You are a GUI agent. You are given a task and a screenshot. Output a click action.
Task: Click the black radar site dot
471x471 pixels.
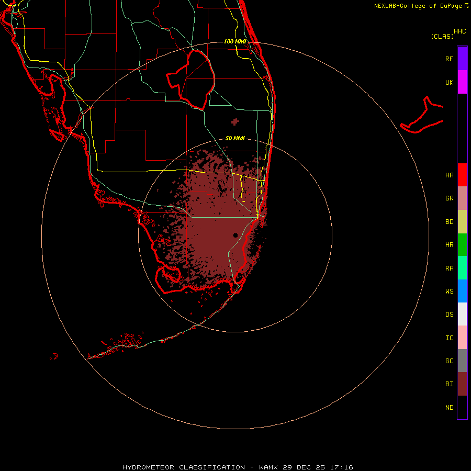[235, 235]
